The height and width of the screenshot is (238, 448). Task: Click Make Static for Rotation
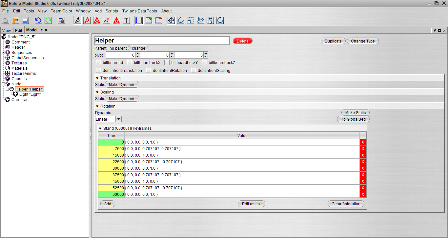tap(356, 113)
